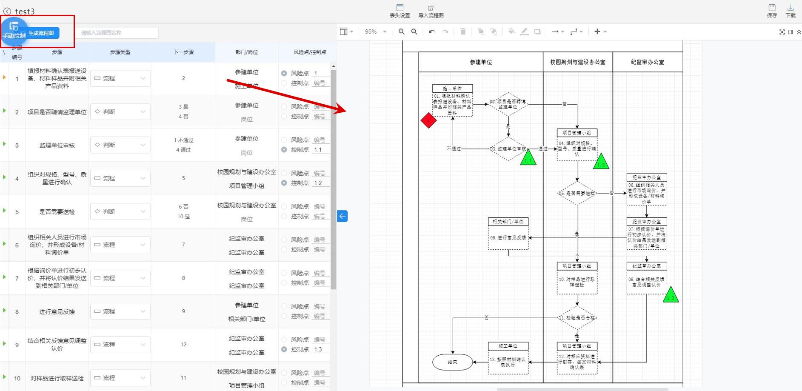Click the trash icon to delete selection
802x391 pixels.
click(x=463, y=31)
